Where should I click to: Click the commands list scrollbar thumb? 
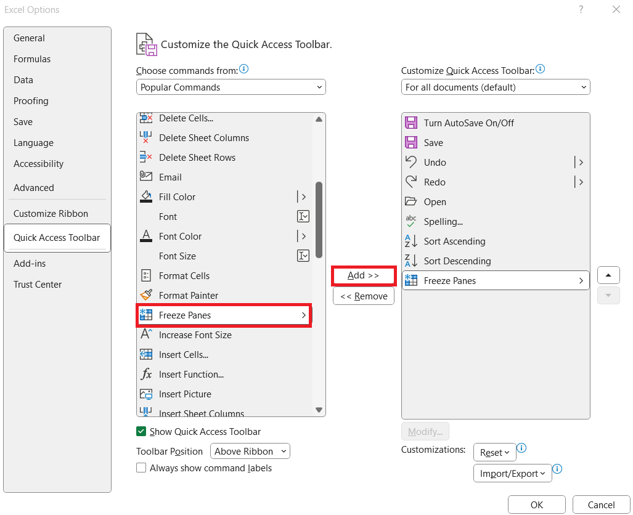319,219
